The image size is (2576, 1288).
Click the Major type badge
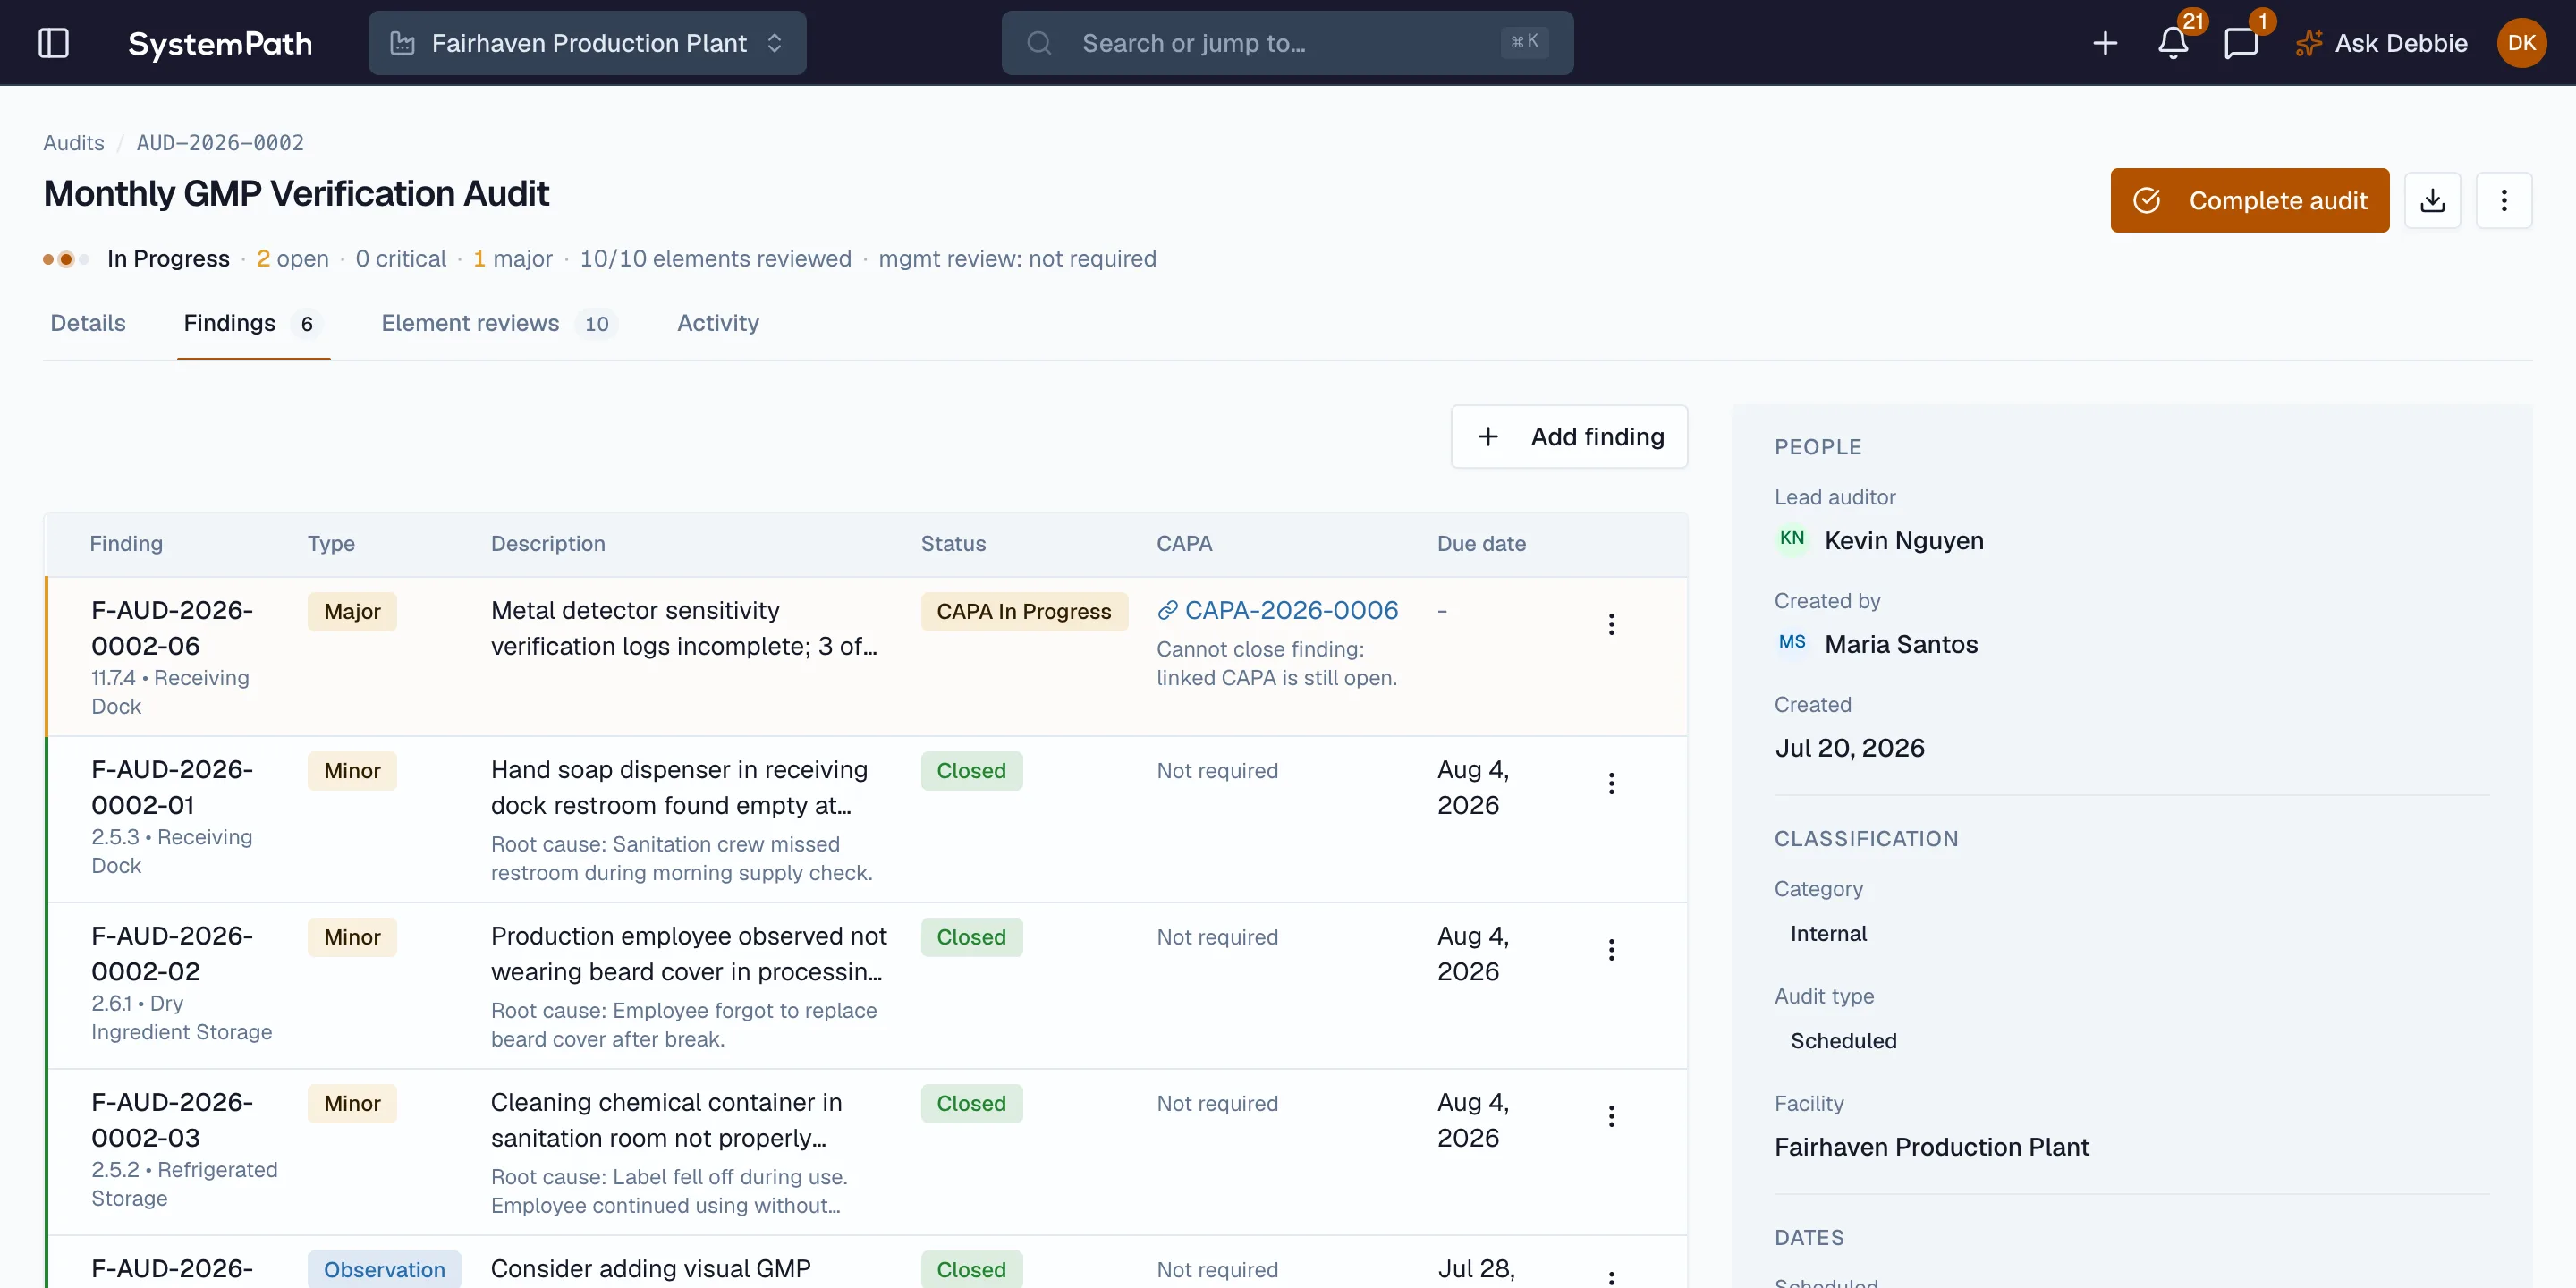pyautogui.click(x=352, y=611)
